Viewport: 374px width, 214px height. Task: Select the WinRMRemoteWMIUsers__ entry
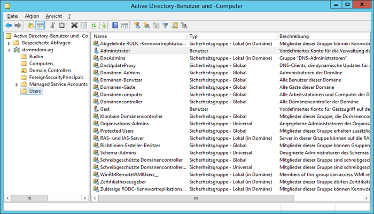pos(129,174)
